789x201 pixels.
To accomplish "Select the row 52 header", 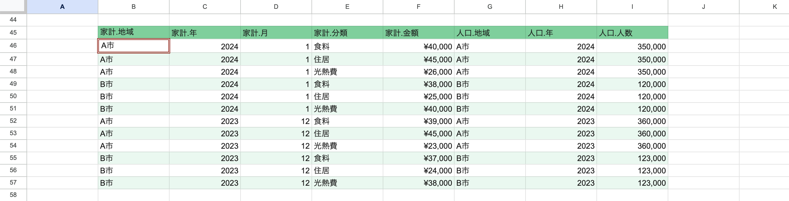I will tap(13, 121).
